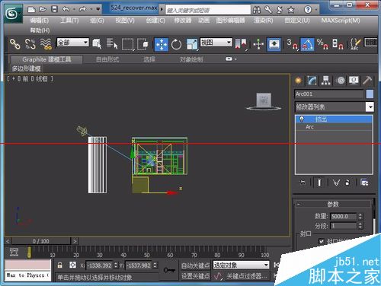The width and height of the screenshot is (381, 286).
Task: Save the file with the floppy disk icon
Action: coord(54,10)
